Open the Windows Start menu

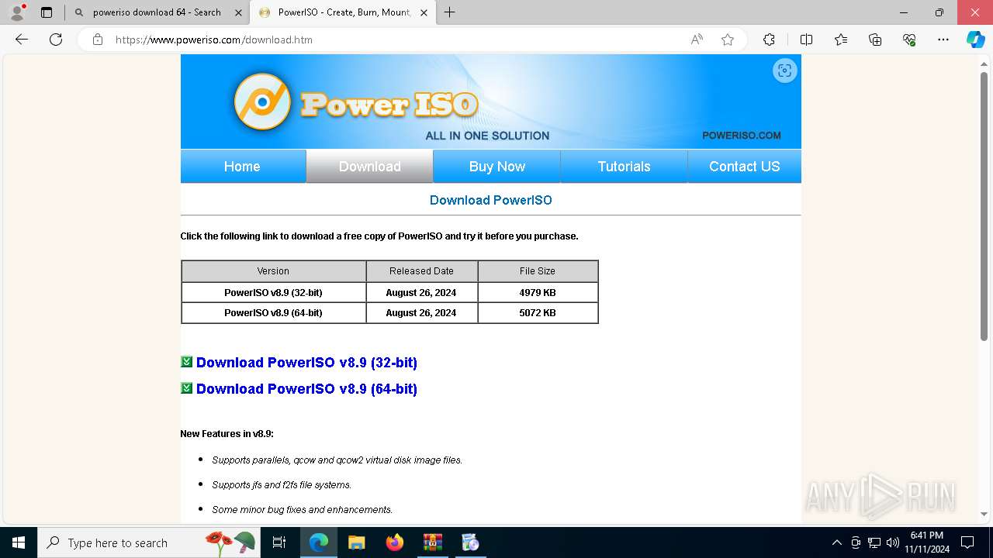click(19, 542)
